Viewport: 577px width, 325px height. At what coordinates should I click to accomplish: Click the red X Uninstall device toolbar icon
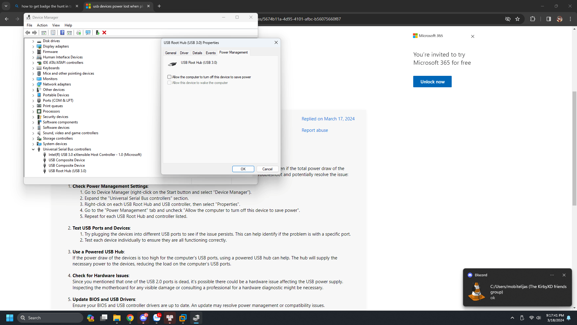(104, 32)
